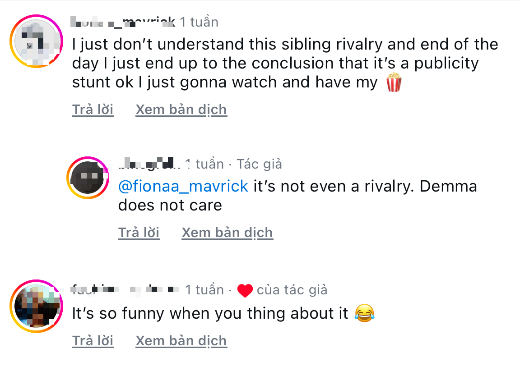Click "Xem bản dịch" below "It's so funny" comment
The image size is (520, 380).
click(x=181, y=341)
